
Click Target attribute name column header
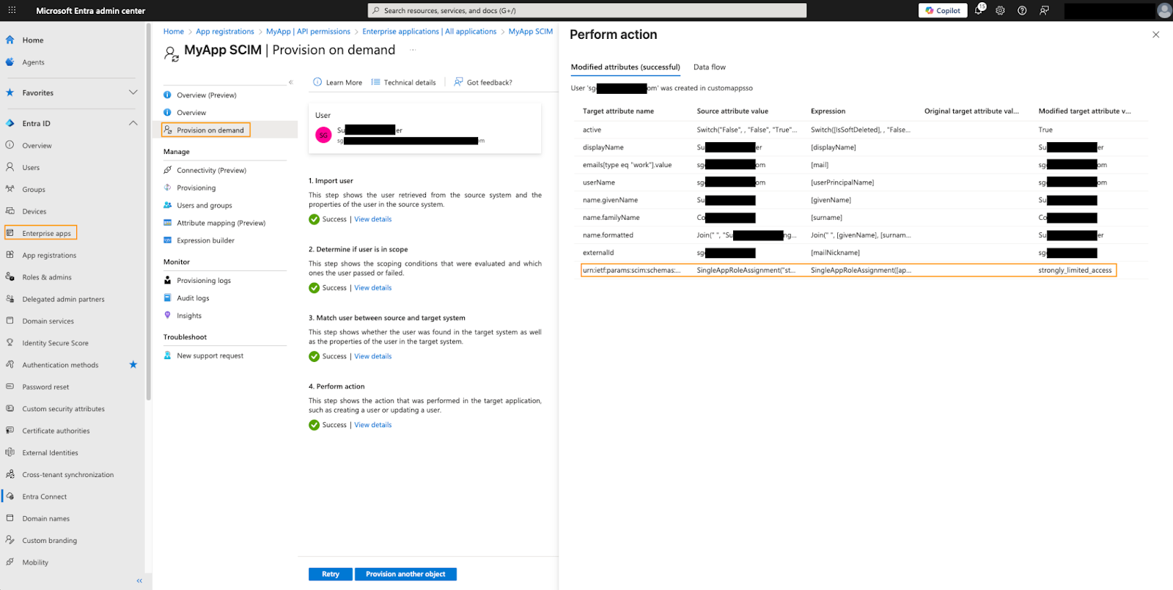[618, 111]
